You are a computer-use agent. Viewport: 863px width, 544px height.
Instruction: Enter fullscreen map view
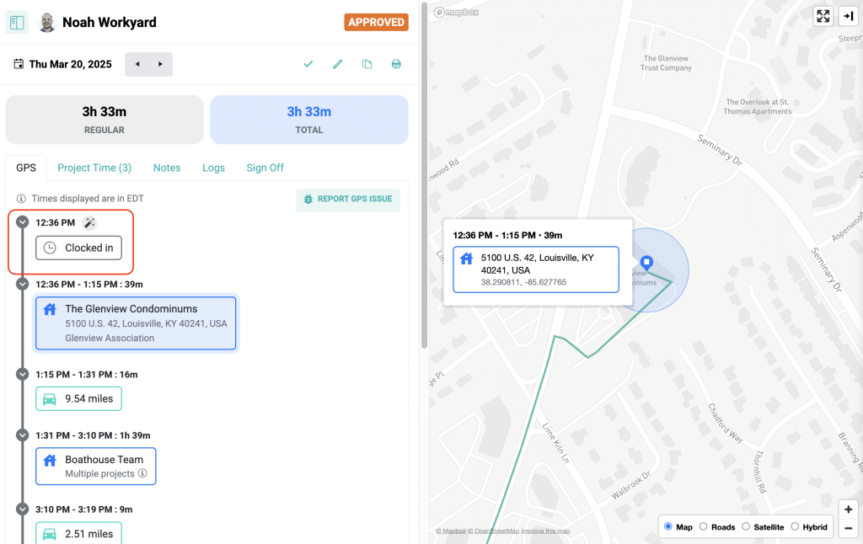[823, 17]
